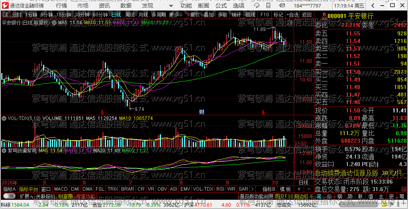Screen dimensions: 408x209
Task: Click the 财 financial report marker on chart
Action: point(201,112)
